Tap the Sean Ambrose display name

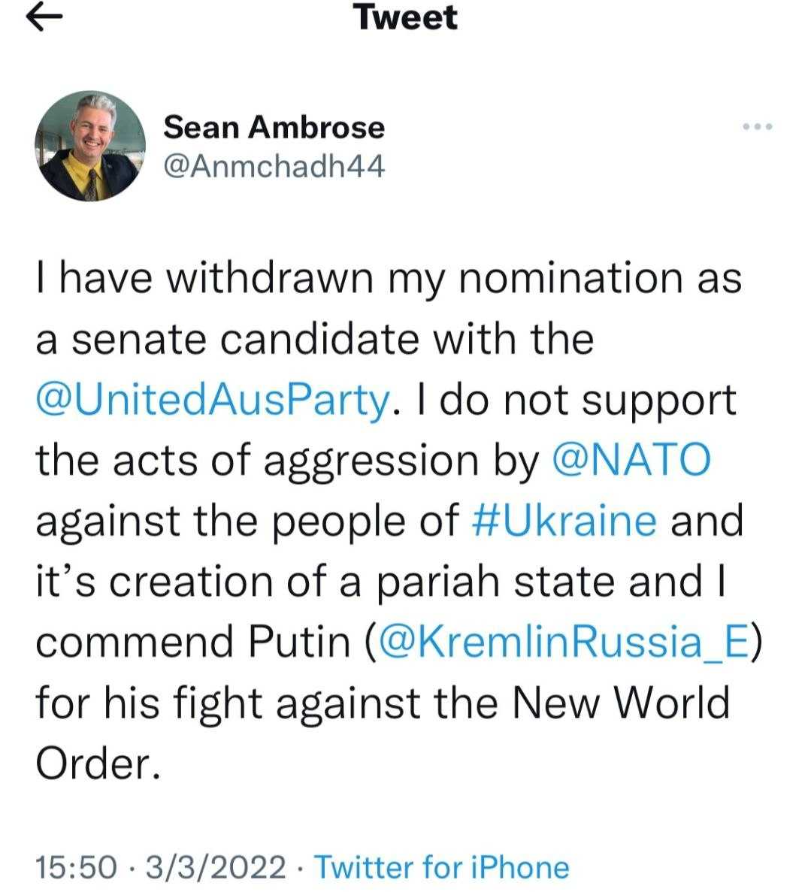coord(274,127)
